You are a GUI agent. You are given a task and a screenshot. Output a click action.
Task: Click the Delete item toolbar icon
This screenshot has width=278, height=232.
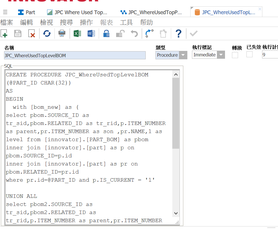coord(32,34)
